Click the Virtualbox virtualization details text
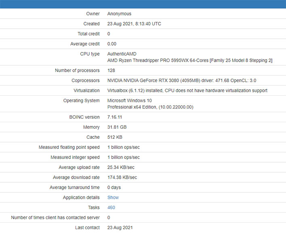Image resolution: width=286 pixels, height=234 pixels. [187, 91]
